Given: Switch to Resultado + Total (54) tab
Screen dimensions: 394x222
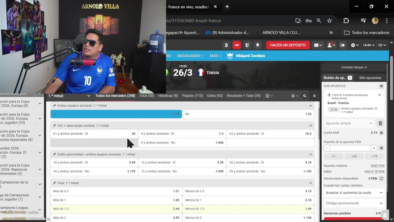Looking at the screenshot, I should click(243, 96).
